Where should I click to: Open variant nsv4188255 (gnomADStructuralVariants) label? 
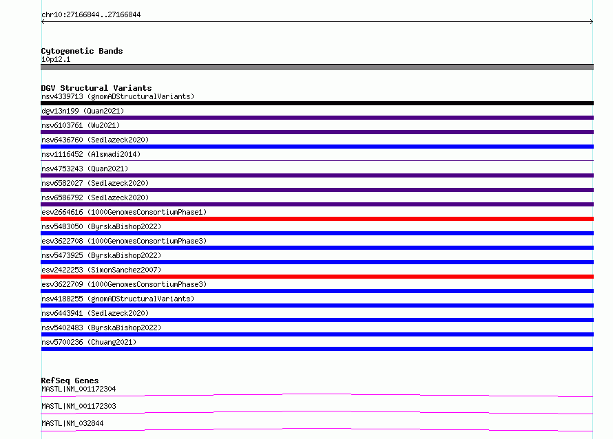click(x=118, y=299)
